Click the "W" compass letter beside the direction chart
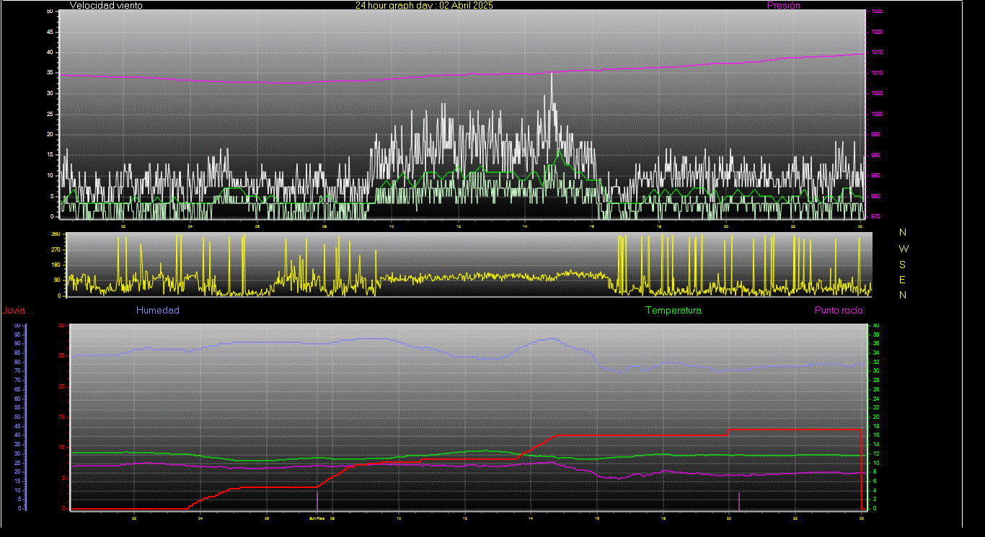The image size is (985, 537). click(x=904, y=248)
